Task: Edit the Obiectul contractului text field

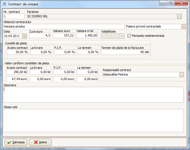Action: tap(64, 27)
